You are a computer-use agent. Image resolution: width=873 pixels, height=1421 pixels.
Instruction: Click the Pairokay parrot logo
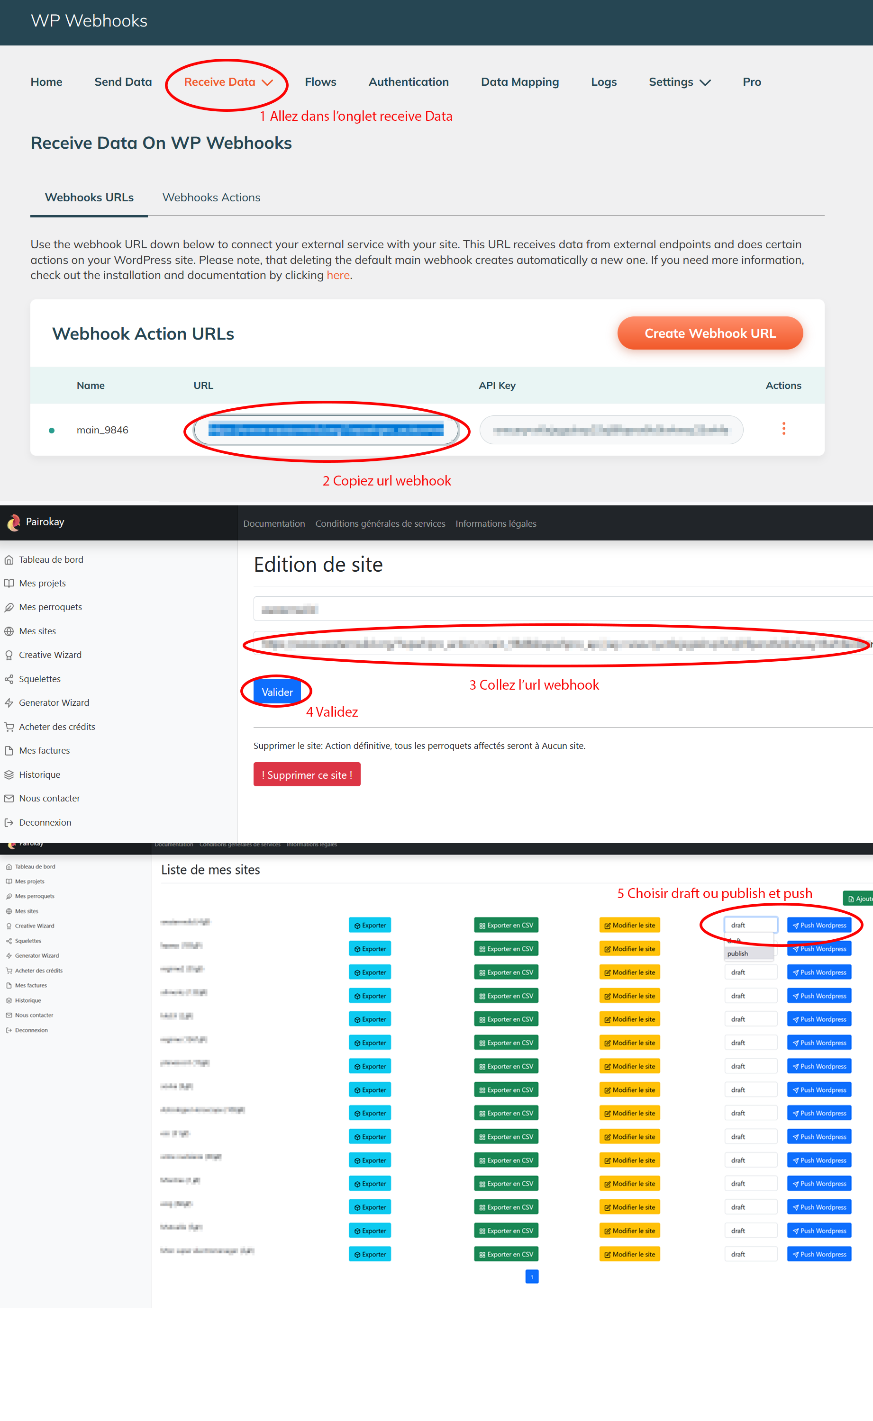pyautogui.click(x=13, y=523)
